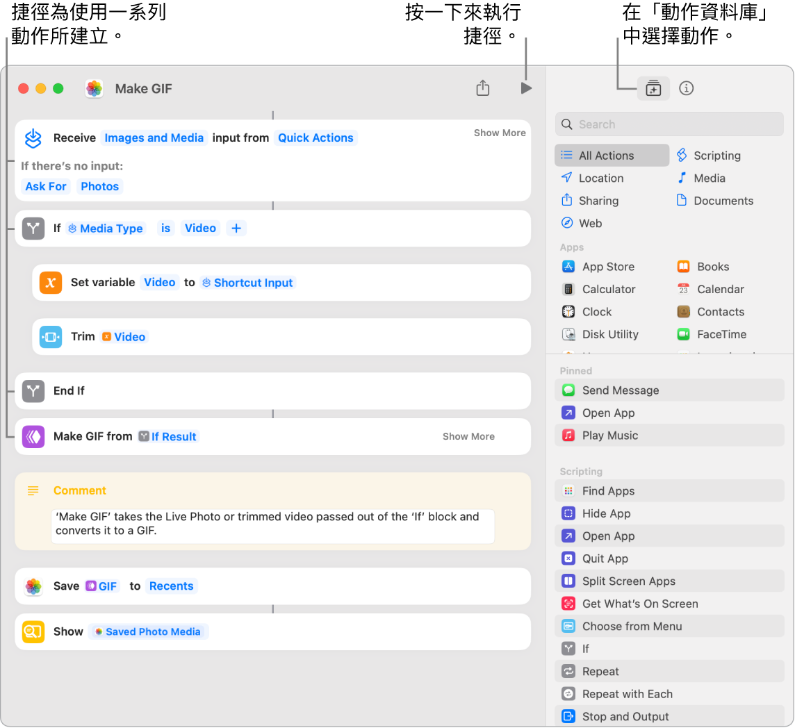Select the Scripting actions category
Viewport: 795px width, 728px height.
click(x=716, y=155)
